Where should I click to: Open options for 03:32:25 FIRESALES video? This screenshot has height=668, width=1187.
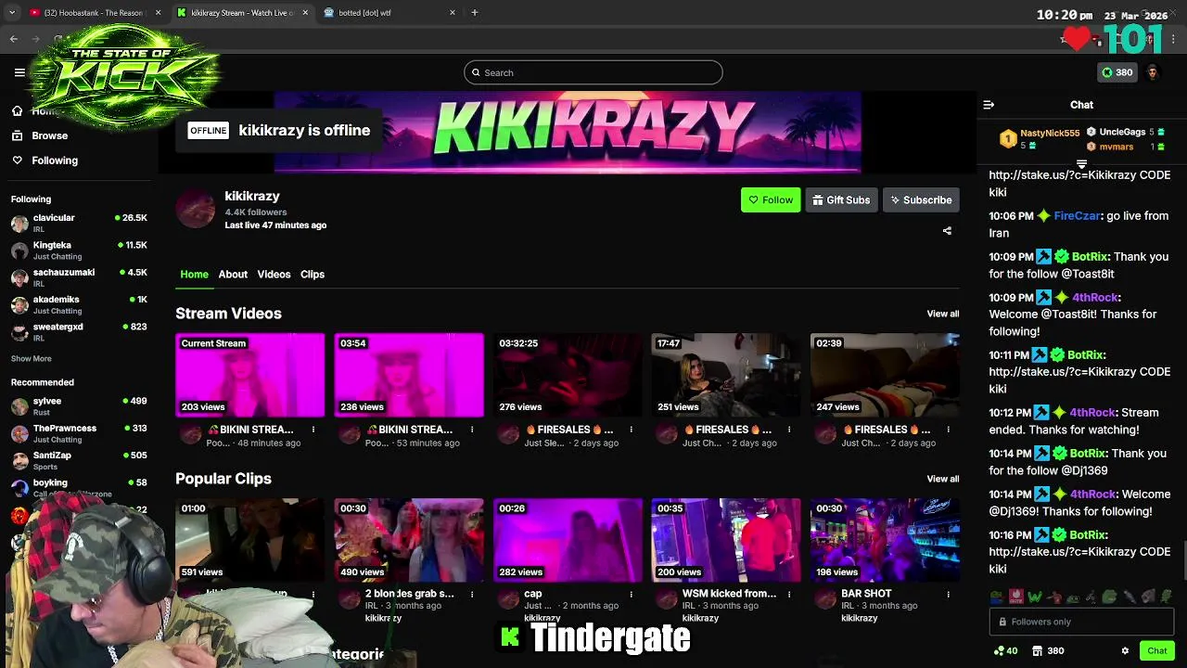pyautogui.click(x=631, y=430)
